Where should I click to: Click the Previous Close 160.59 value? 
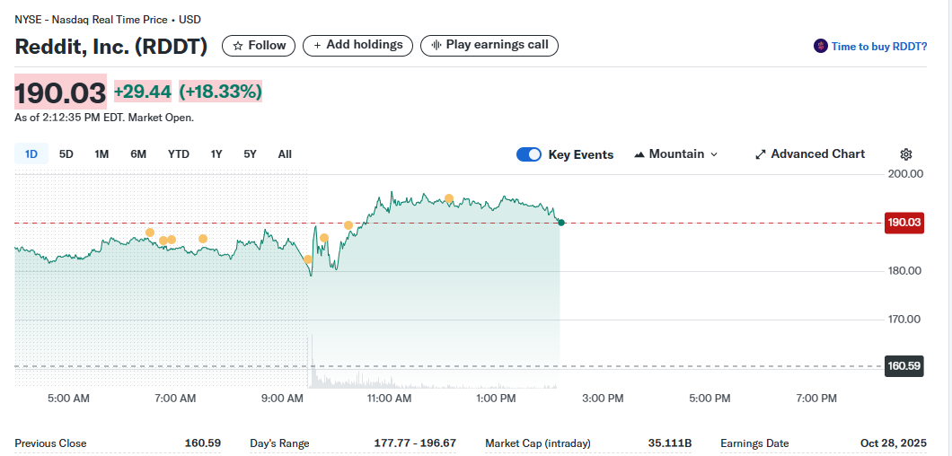tap(203, 443)
